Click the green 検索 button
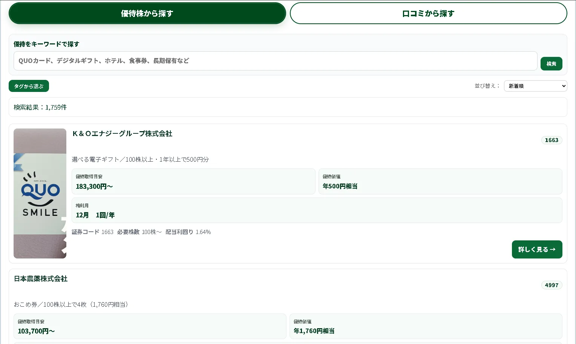 (551, 64)
